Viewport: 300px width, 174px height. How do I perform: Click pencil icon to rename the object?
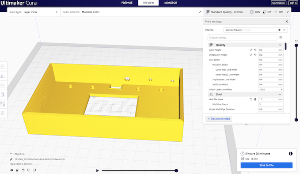click(x=11, y=159)
